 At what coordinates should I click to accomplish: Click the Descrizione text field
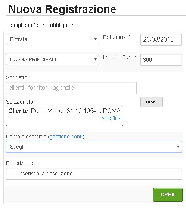coord(94,174)
